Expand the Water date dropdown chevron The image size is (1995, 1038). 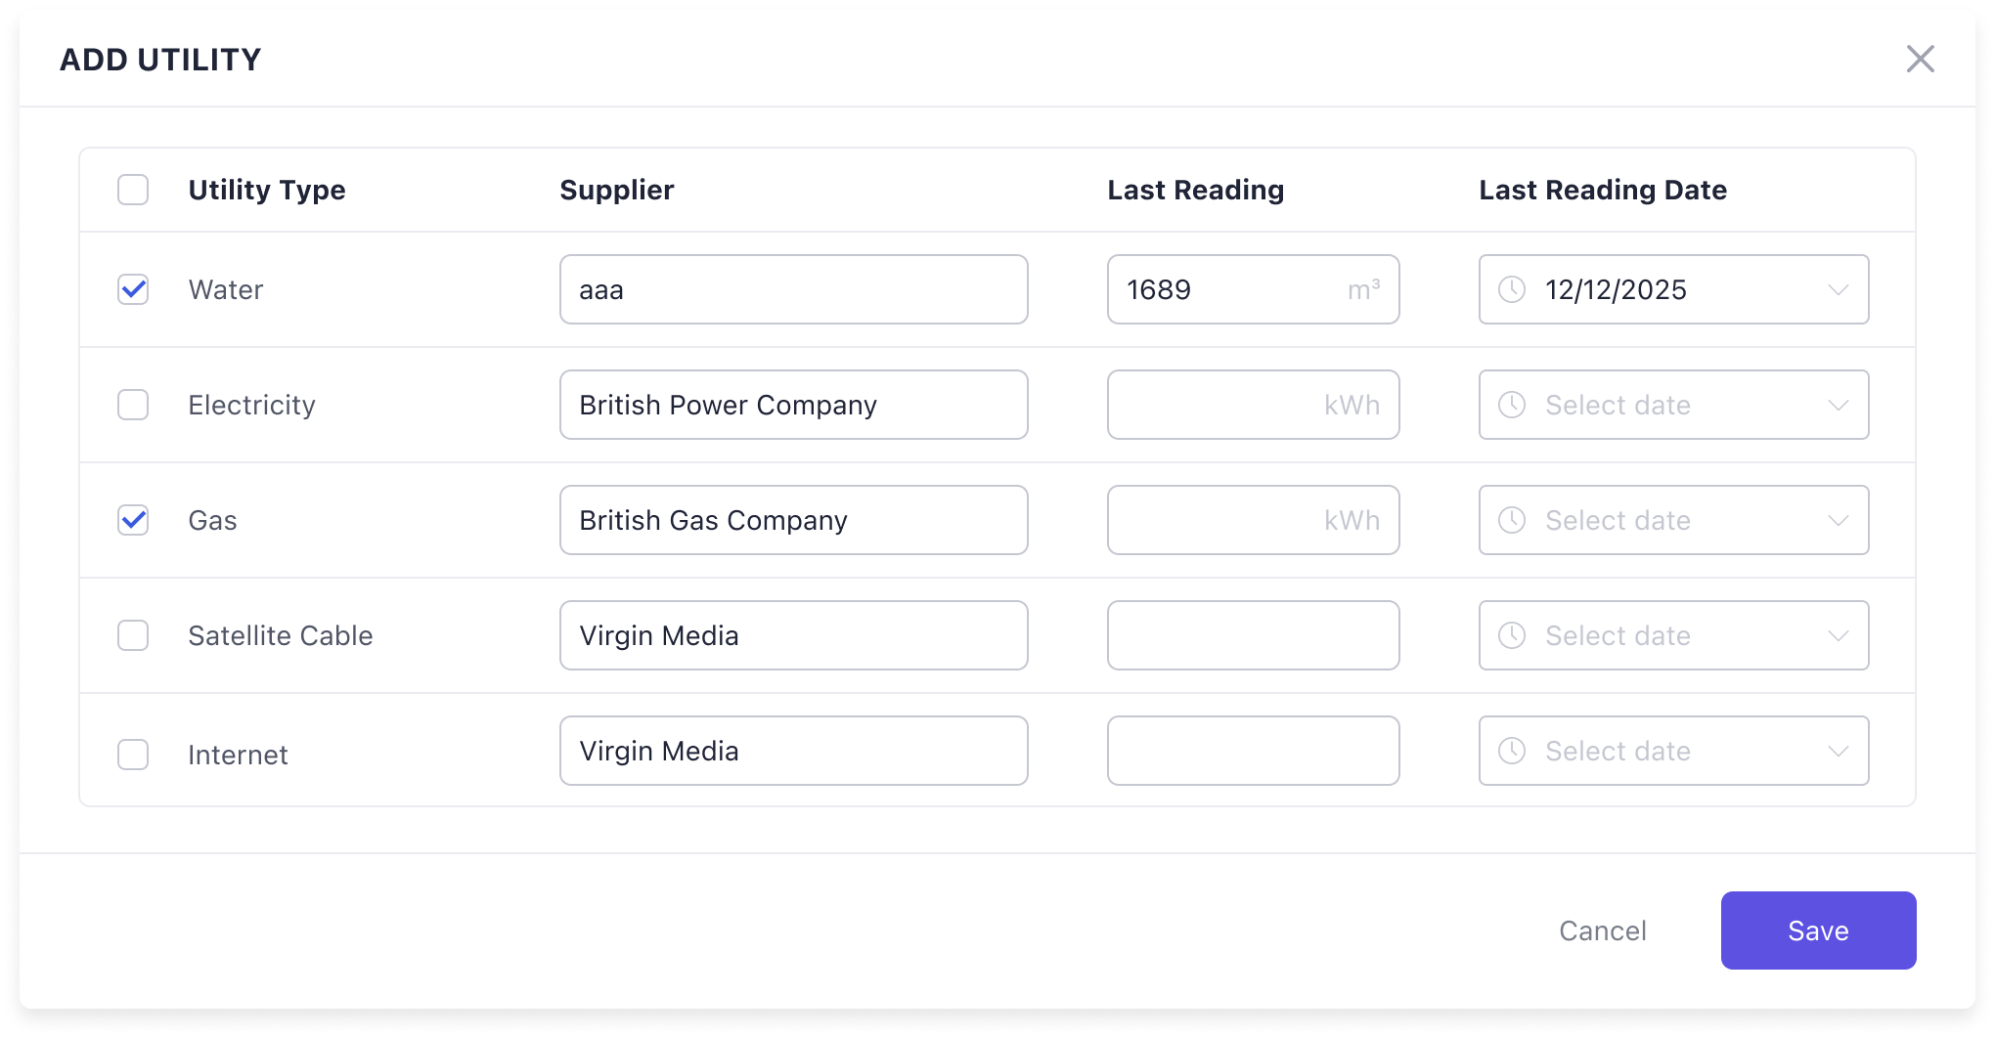click(x=1839, y=289)
